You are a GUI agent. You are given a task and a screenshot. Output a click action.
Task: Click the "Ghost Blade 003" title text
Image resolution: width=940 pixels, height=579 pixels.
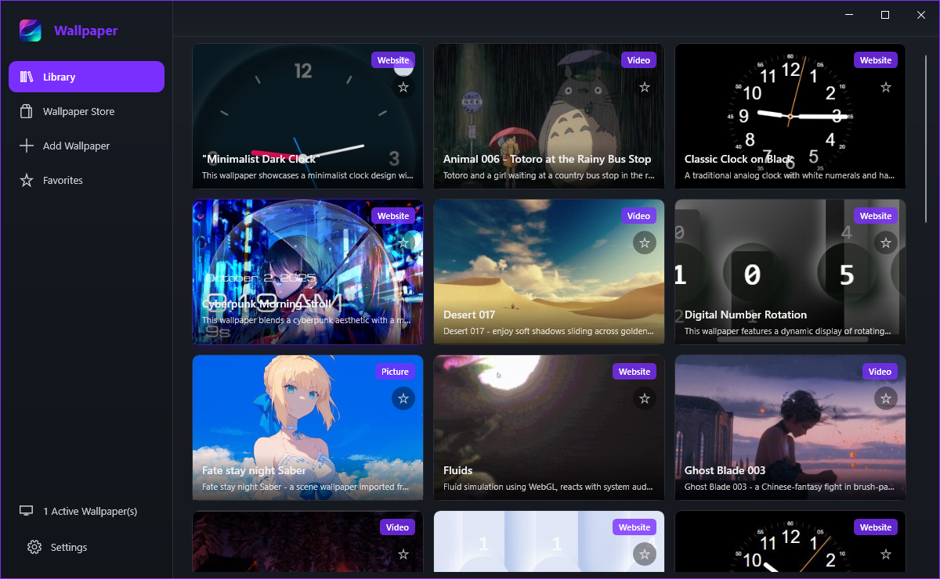[725, 470]
